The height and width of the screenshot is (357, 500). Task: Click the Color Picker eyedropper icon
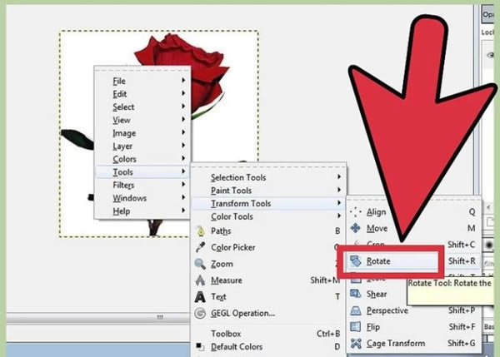[x=200, y=247]
